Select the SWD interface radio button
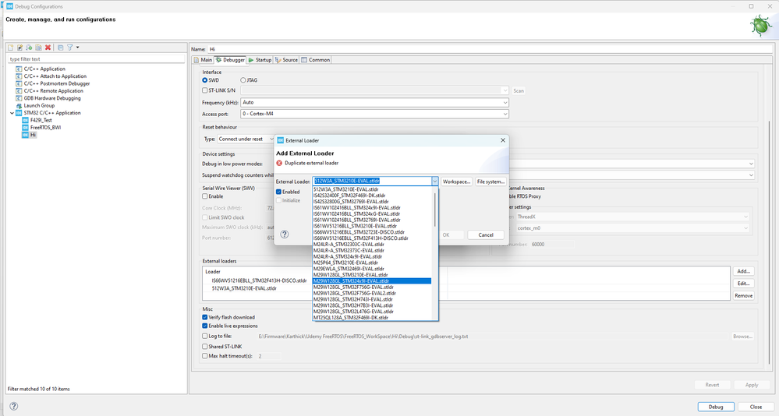This screenshot has width=779, height=416. point(204,80)
